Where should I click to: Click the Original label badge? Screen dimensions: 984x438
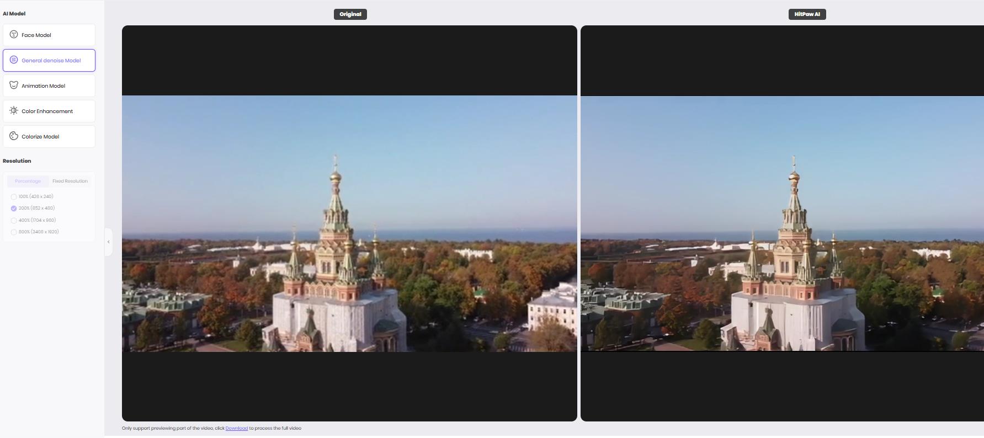pyautogui.click(x=350, y=14)
